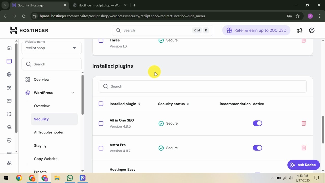Click the main page vertical scrollbar thumb

pyautogui.click(x=323, y=130)
